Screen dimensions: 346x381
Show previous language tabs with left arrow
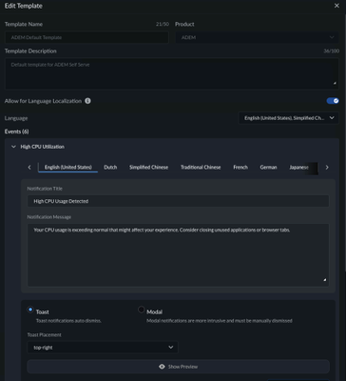click(29, 168)
